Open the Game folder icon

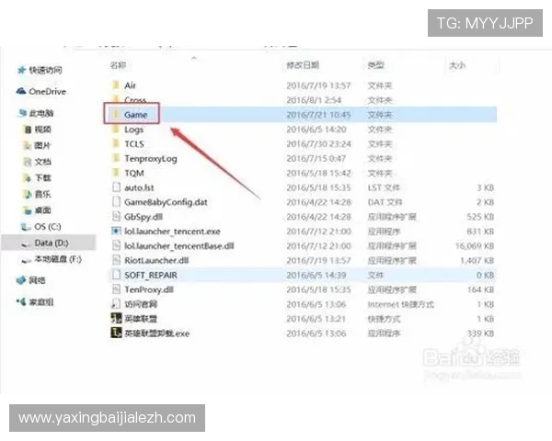click(x=116, y=114)
